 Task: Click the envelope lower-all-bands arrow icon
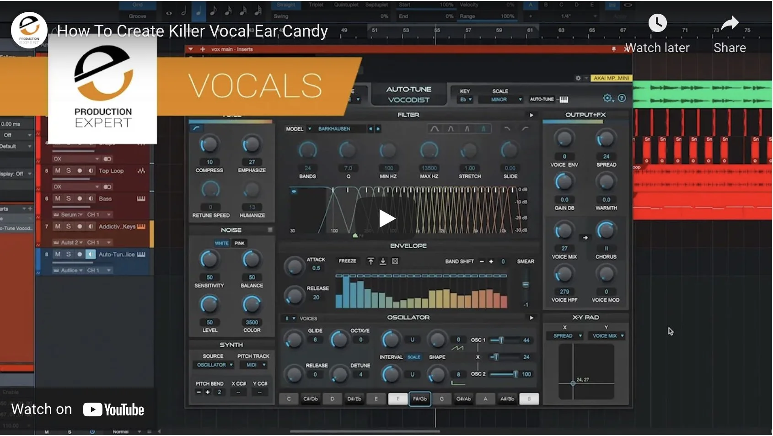[x=383, y=261]
